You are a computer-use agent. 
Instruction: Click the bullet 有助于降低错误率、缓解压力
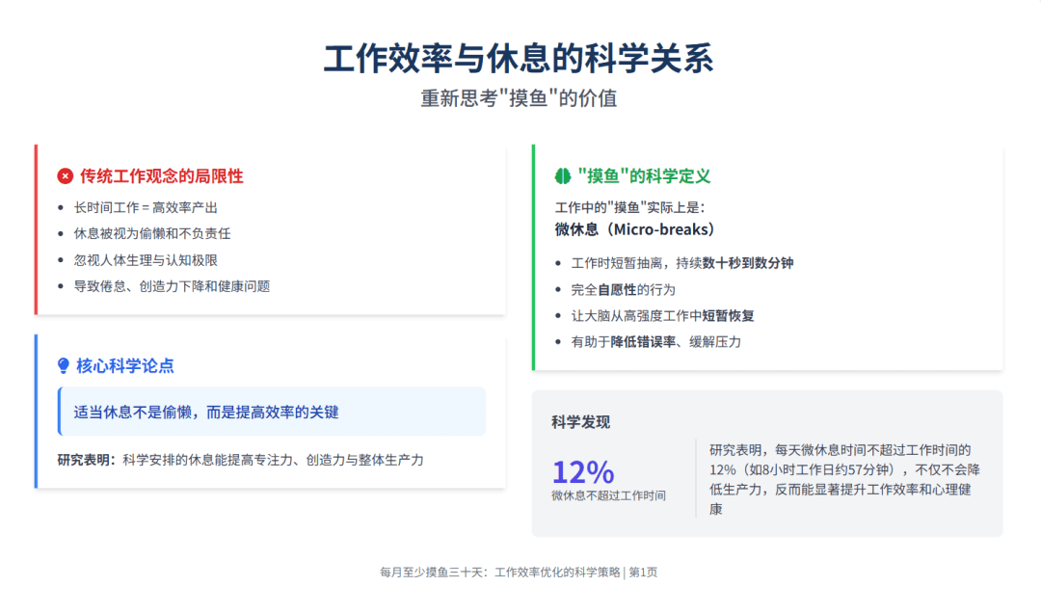pos(655,341)
